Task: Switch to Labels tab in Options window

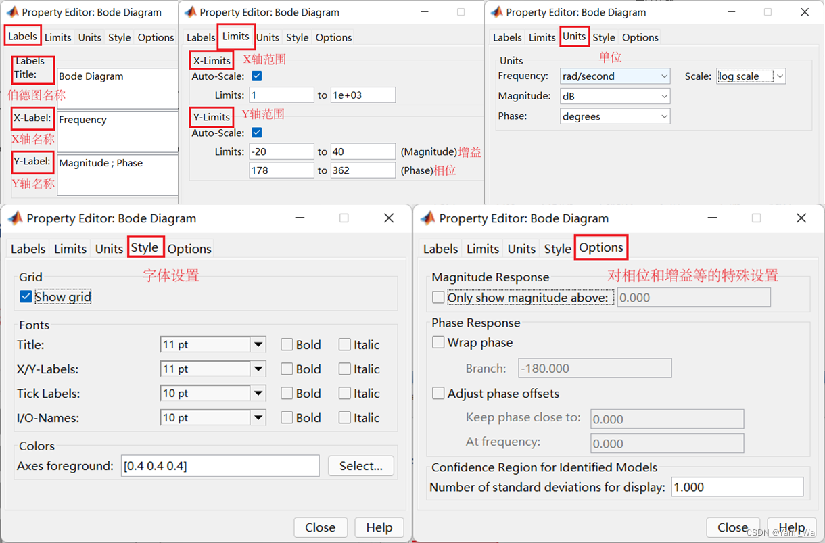Action: click(440, 249)
